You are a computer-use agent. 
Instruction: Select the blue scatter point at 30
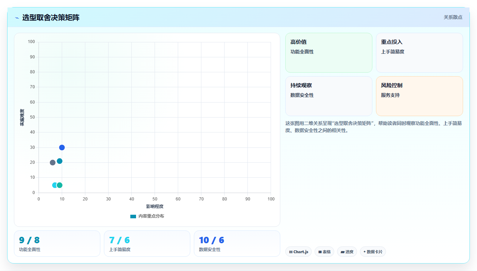[x=62, y=147]
